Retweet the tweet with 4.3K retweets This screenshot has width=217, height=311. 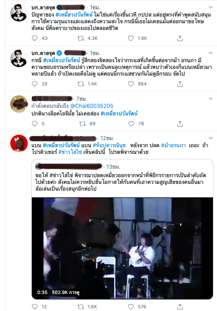pyautogui.click(x=81, y=38)
